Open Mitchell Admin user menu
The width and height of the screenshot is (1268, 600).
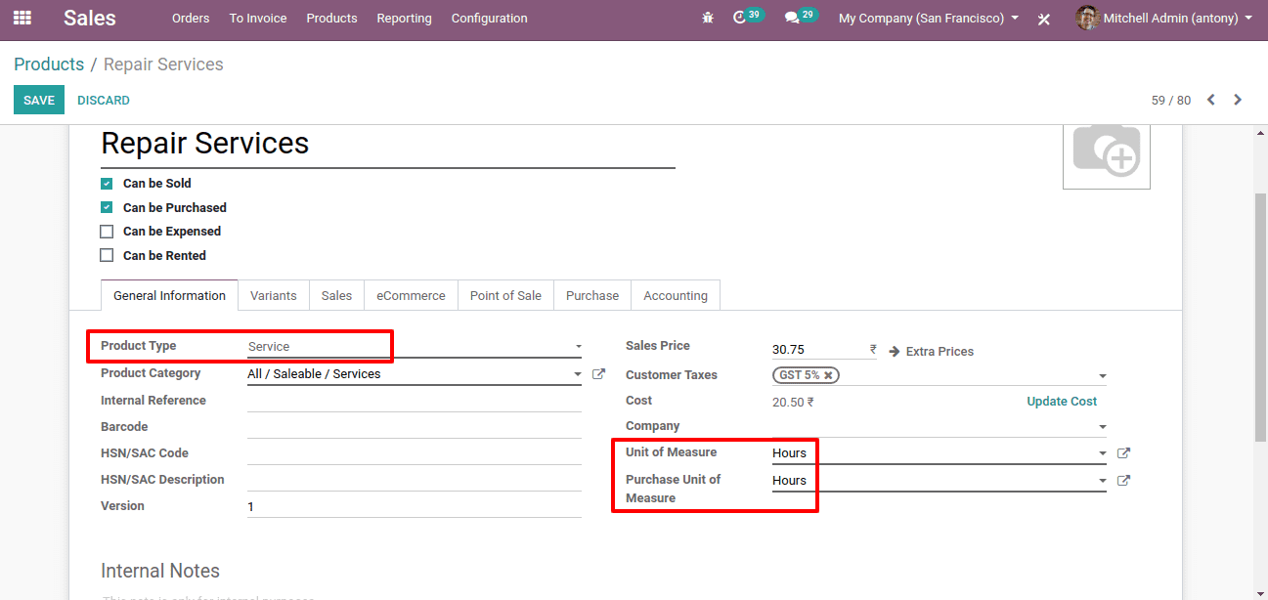1163,19
